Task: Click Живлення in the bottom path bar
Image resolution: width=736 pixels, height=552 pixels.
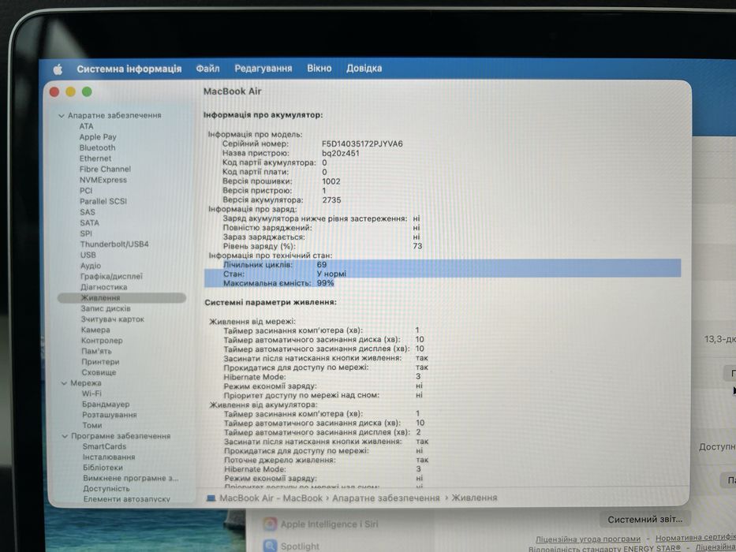Action: (x=474, y=498)
